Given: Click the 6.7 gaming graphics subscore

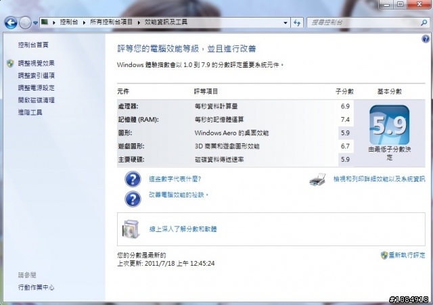Looking at the screenshot, I should tap(345, 146).
